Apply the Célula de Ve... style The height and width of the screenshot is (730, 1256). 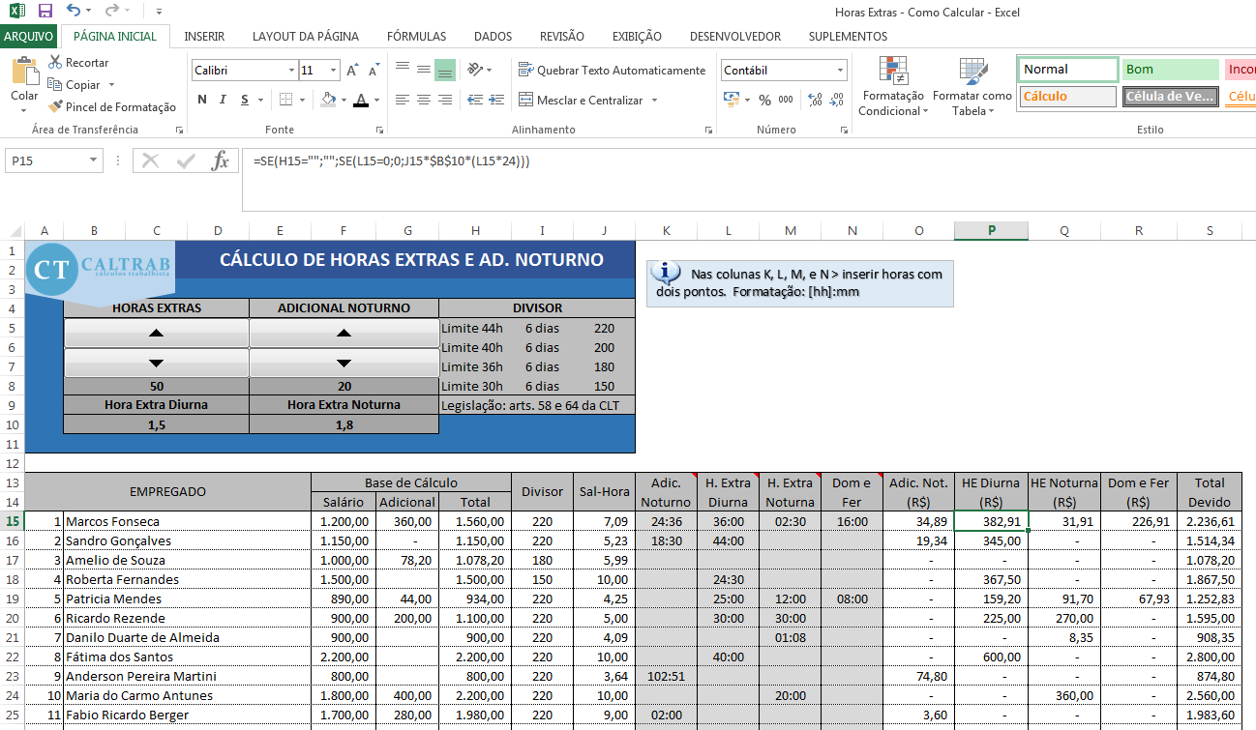click(1171, 97)
